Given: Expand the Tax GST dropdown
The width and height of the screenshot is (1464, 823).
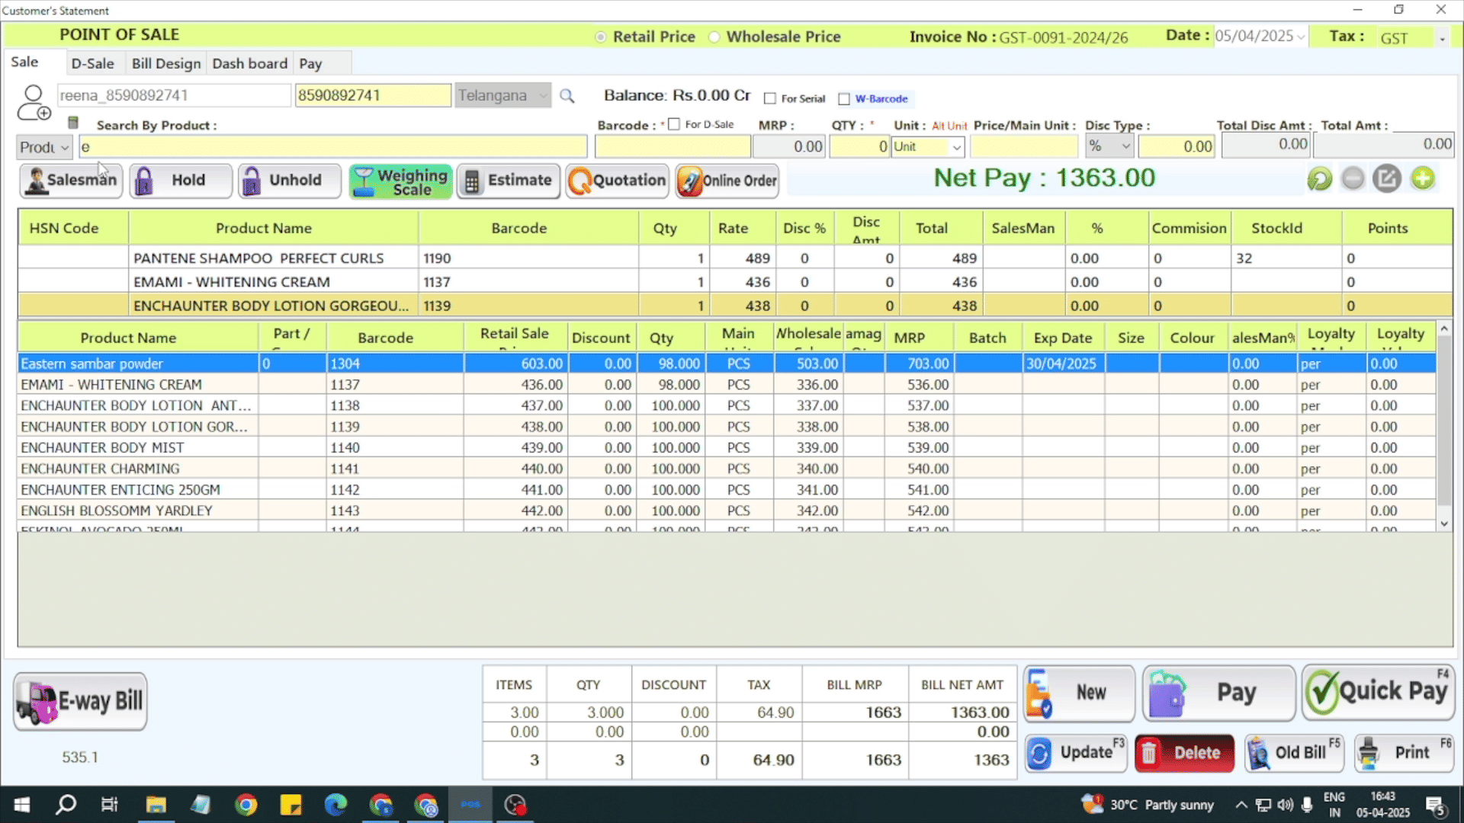Looking at the screenshot, I should [1442, 38].
